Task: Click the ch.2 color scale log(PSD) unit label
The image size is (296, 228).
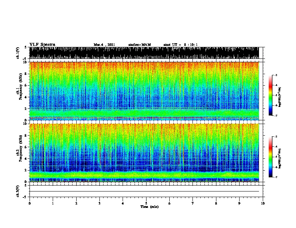Action: tap(280, 158)
